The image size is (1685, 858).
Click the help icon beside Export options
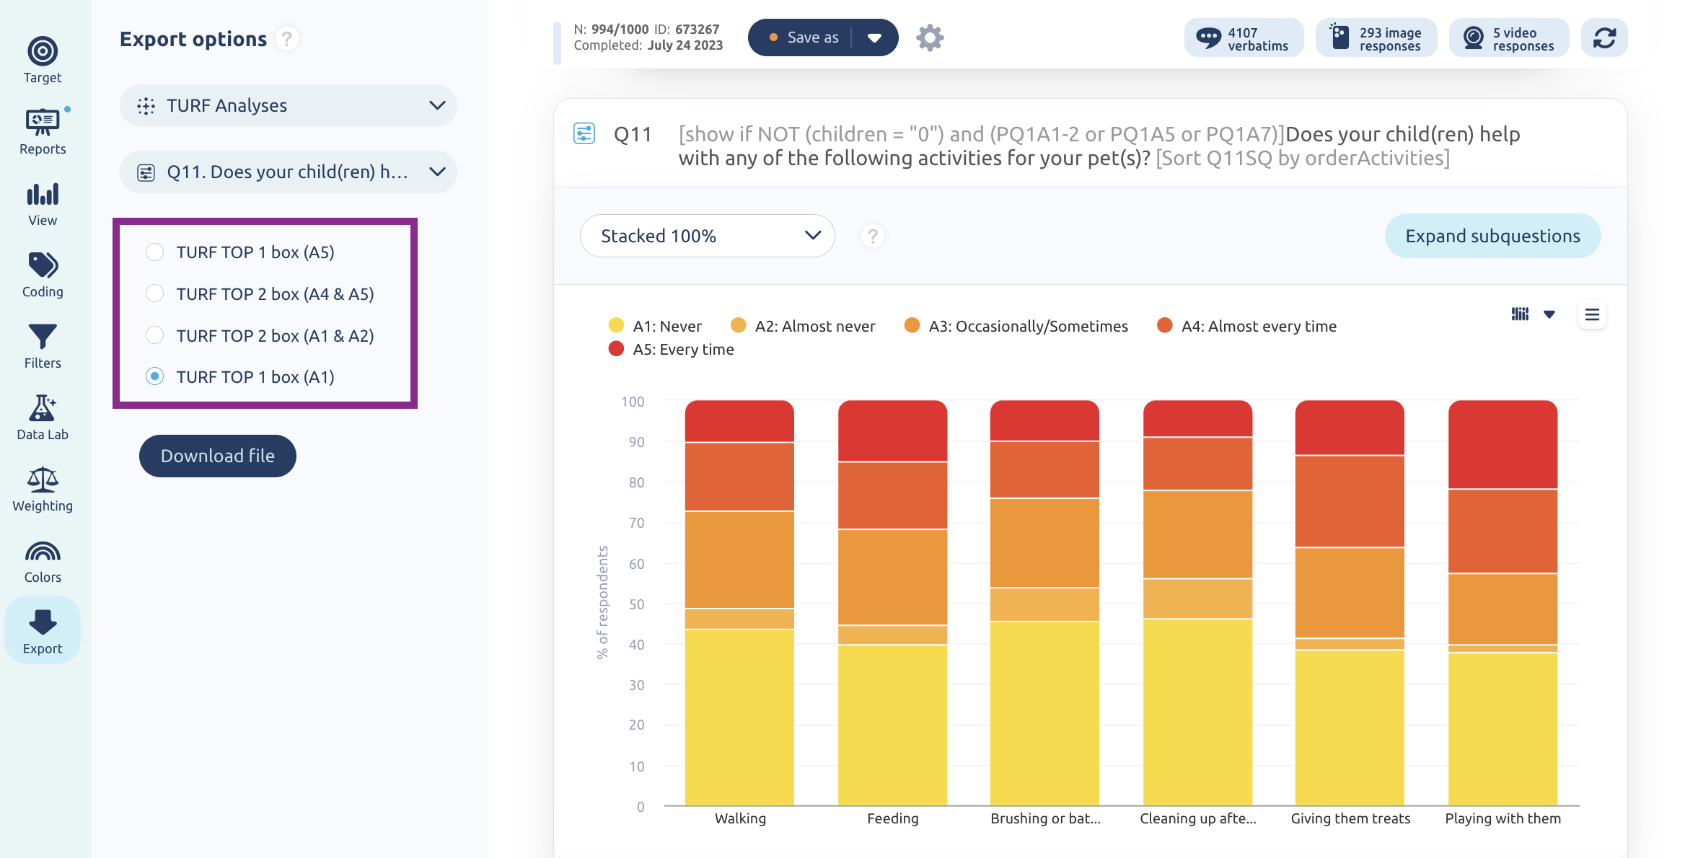coord(287,38)
